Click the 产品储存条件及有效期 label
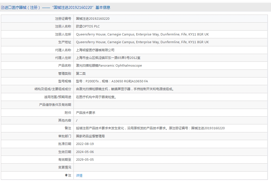The width and height of the screenshot is (271, 181). (x=55, y=105)
